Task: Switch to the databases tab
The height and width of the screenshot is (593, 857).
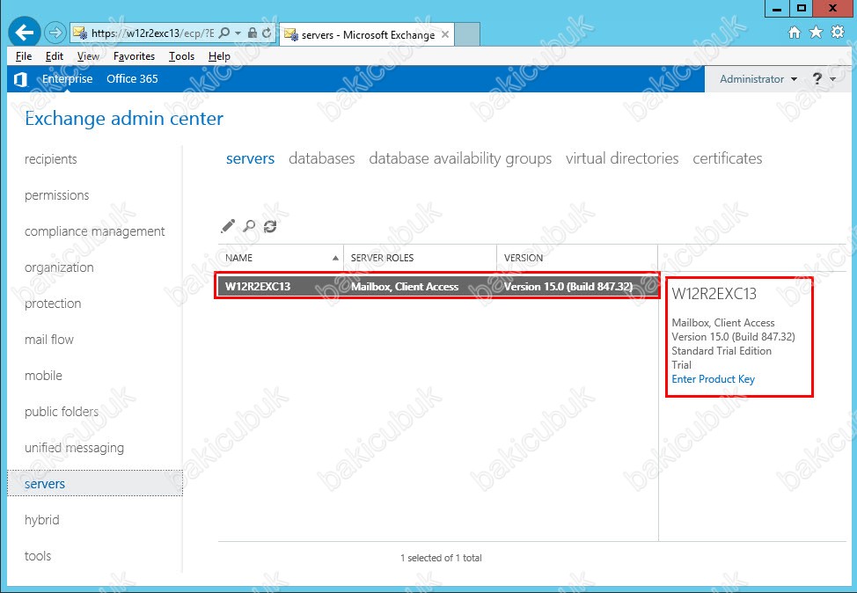Action: 321,158
